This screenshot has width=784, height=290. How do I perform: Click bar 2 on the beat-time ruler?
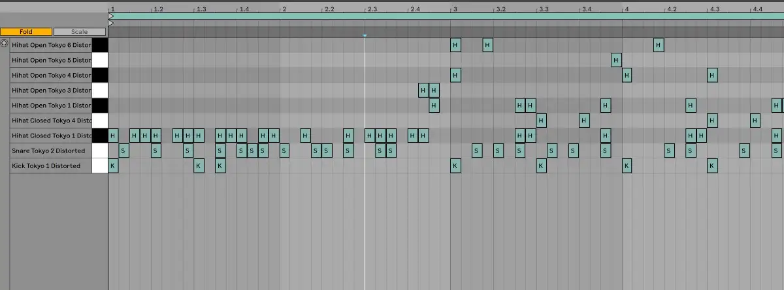point(284,9)
